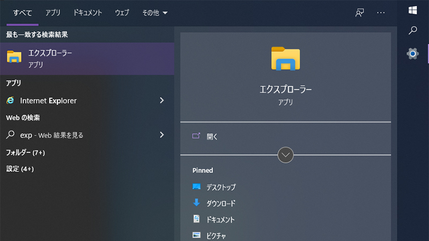Click the 最も一致する検索結果 heading
Image resolution: width=429 pixels, height=241 pixels.
coord(37,34)
